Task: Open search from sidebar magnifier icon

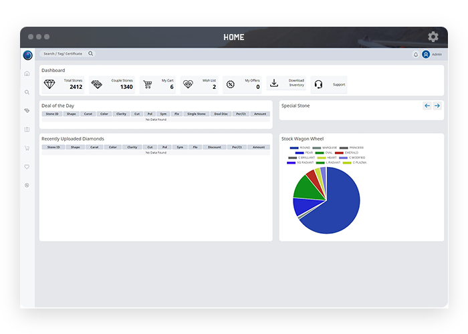Action: (x=27, y=92)
